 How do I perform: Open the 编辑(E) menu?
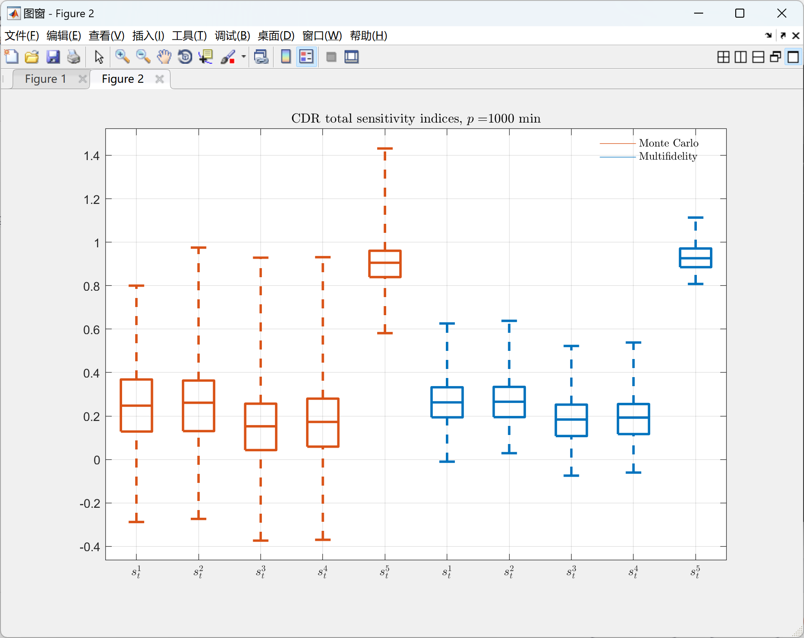[x=64, y=36]
